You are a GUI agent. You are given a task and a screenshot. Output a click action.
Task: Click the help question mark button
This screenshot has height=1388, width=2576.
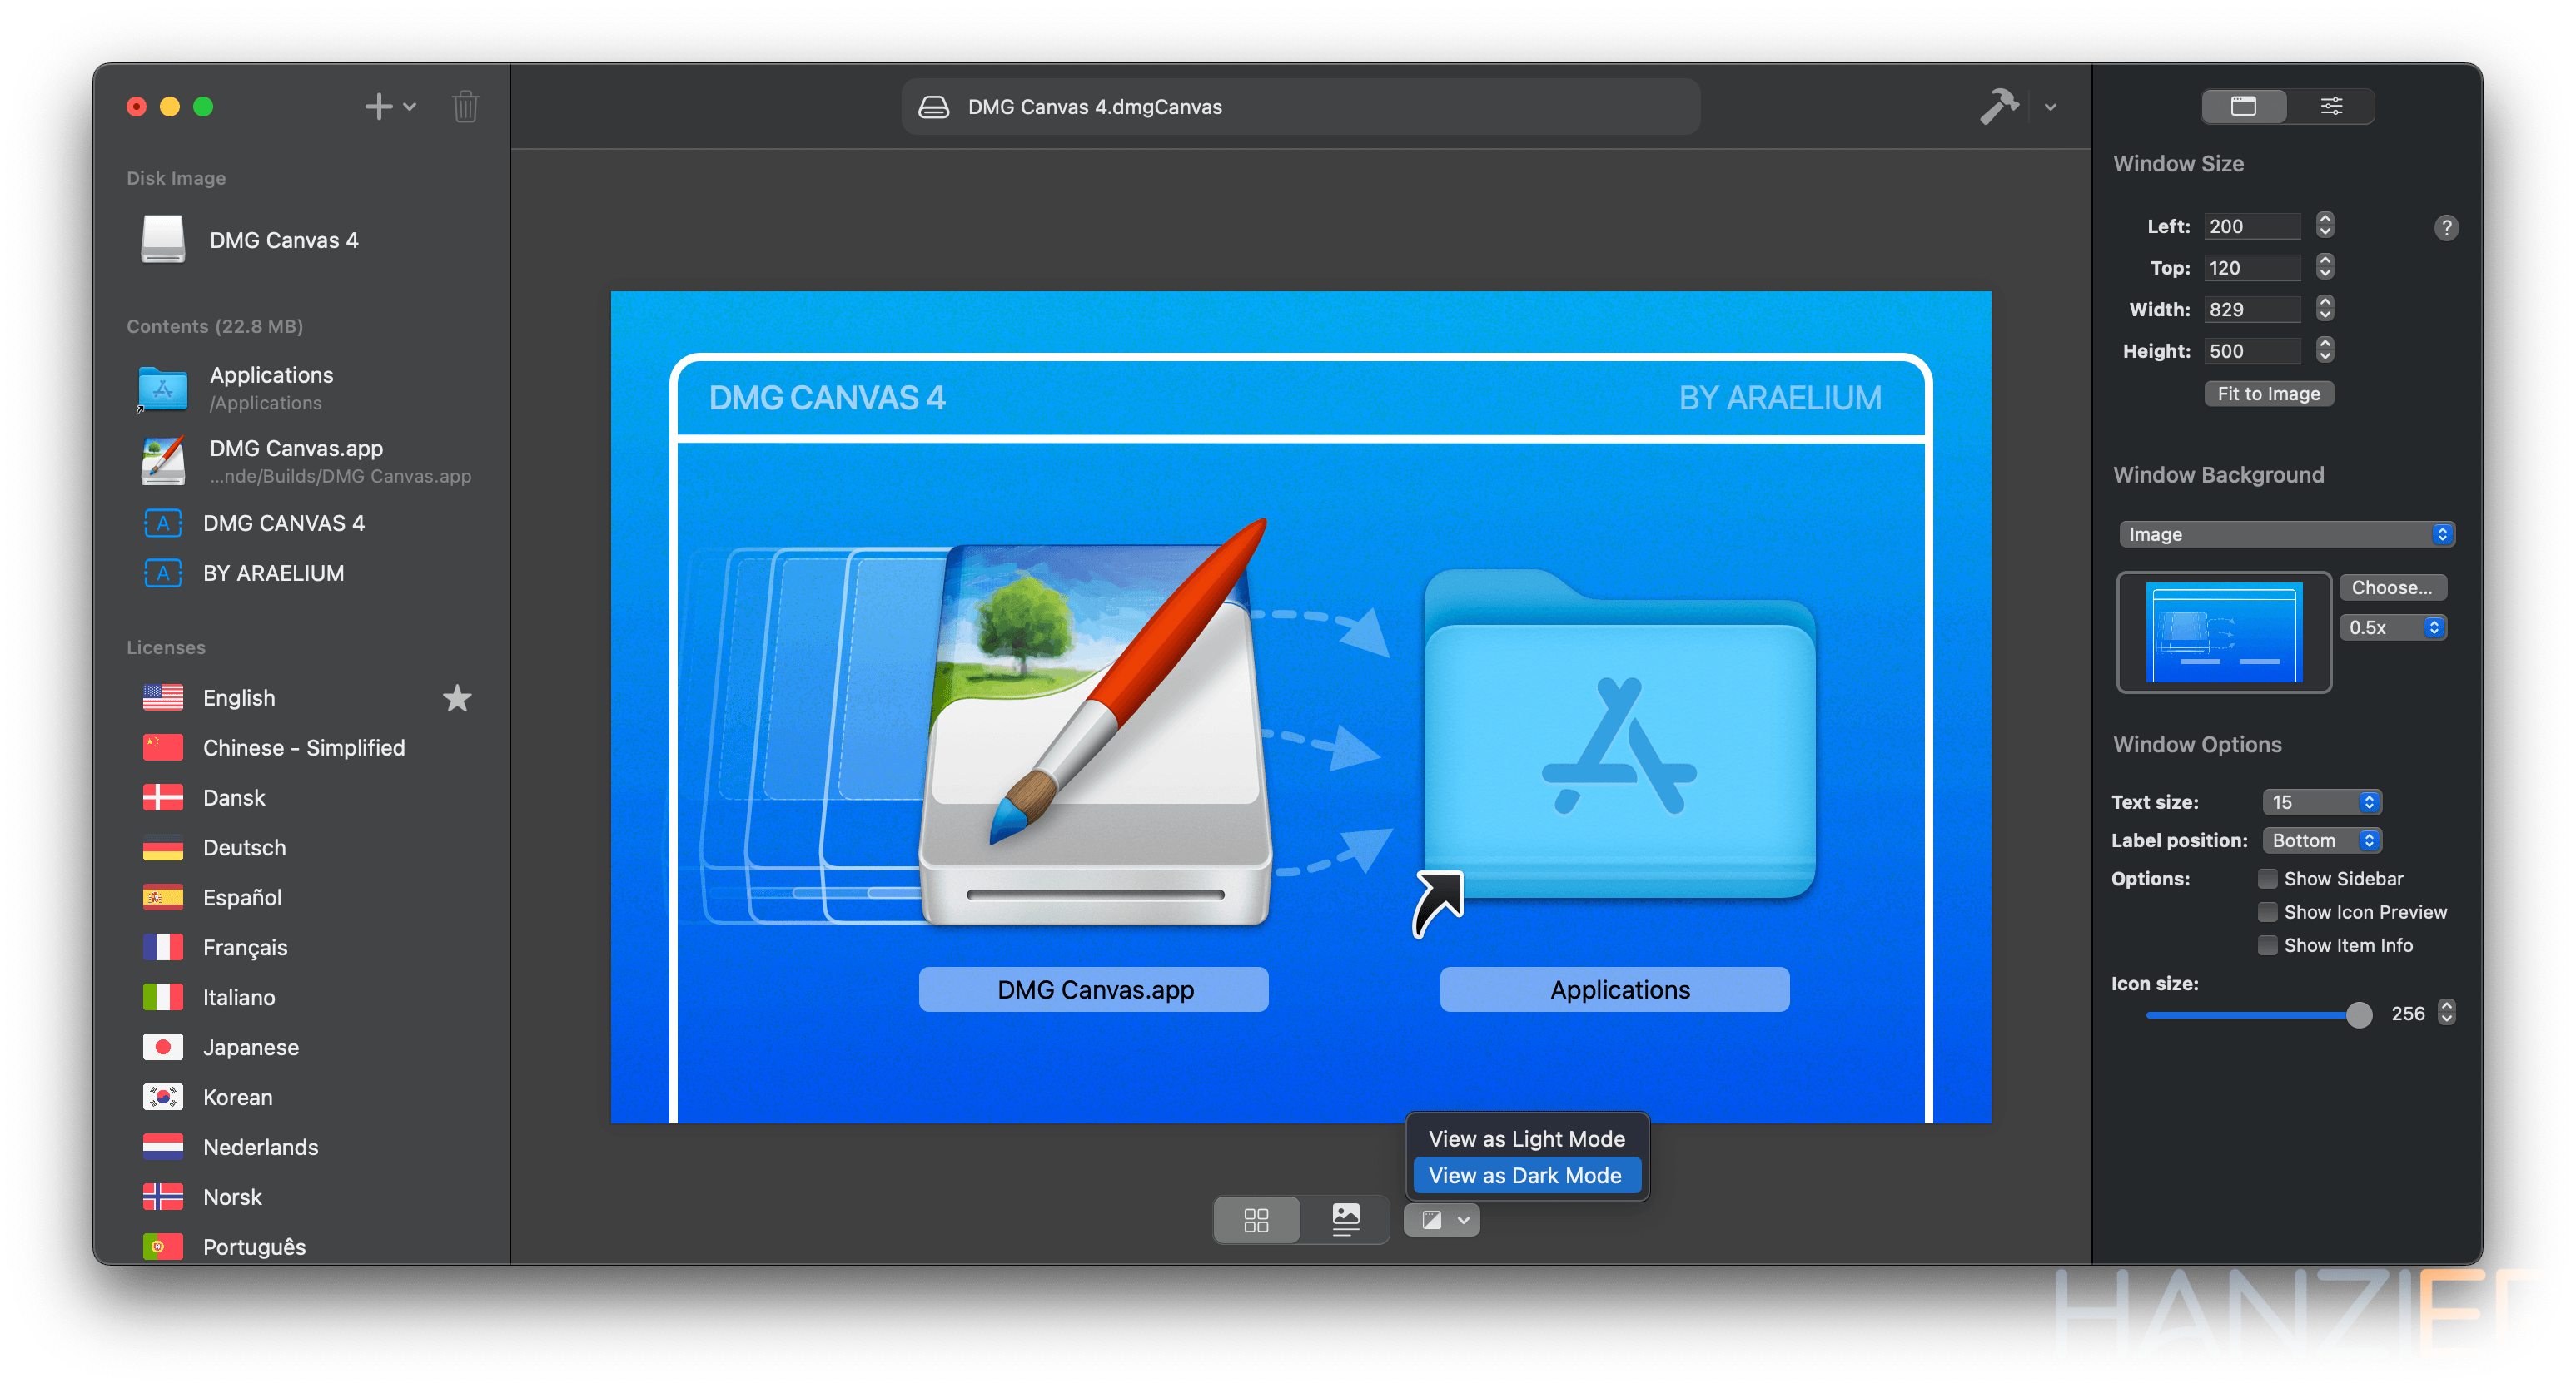2445,228
